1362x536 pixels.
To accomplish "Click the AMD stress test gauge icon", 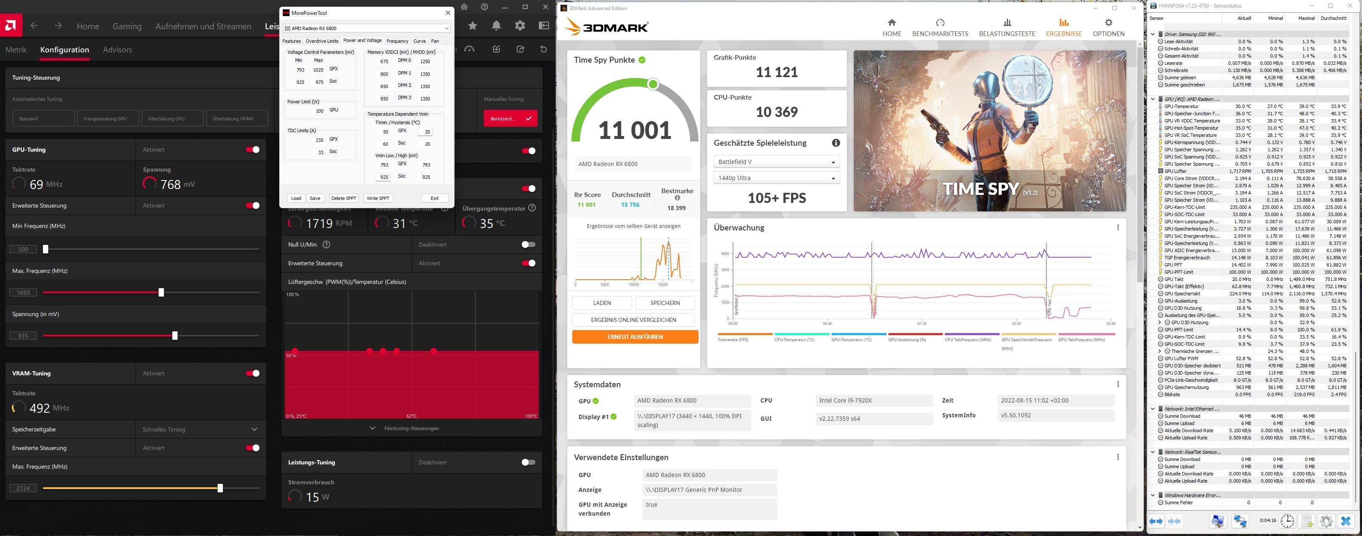I will coord(470,49).
